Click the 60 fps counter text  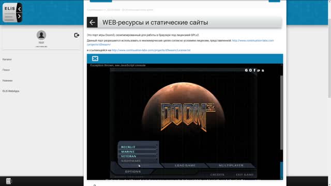tap(254, 70)
